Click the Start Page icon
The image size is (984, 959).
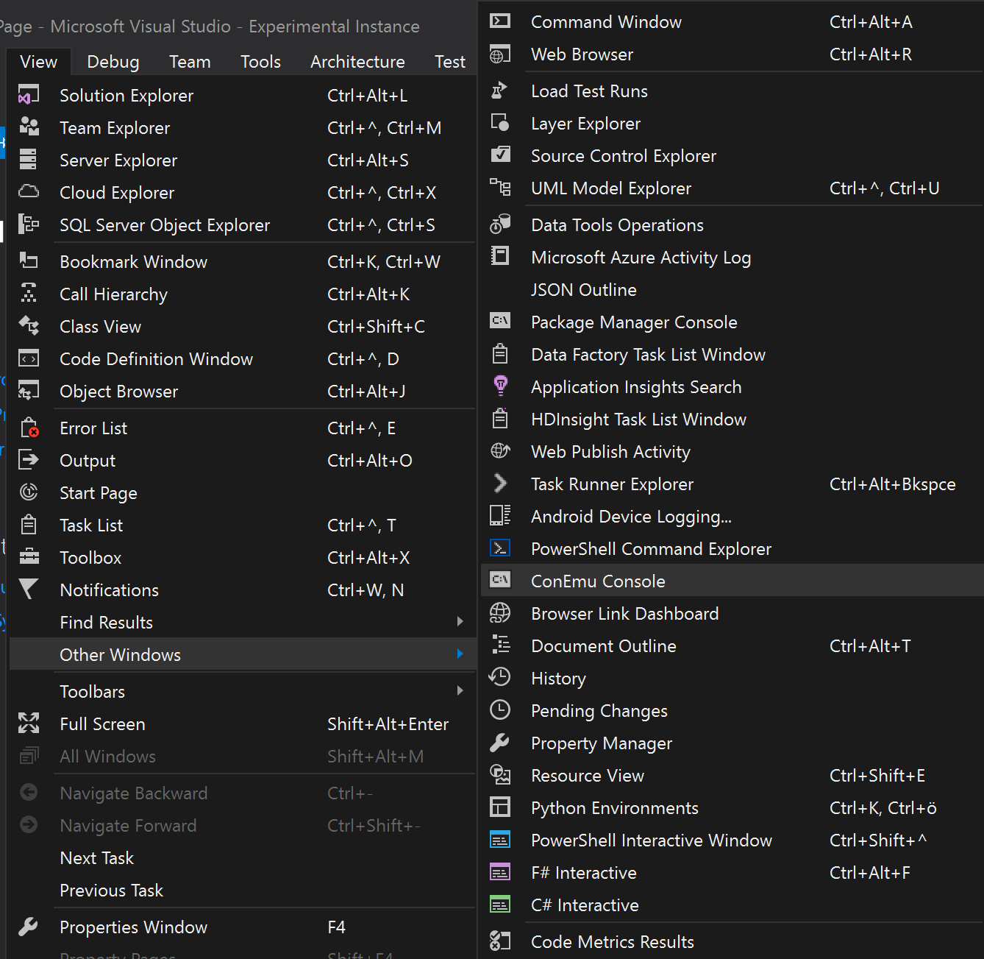(x=29, y=493)
